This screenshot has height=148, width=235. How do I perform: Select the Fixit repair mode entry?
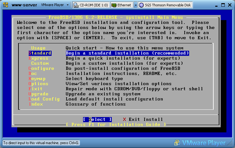click(35, 89)
